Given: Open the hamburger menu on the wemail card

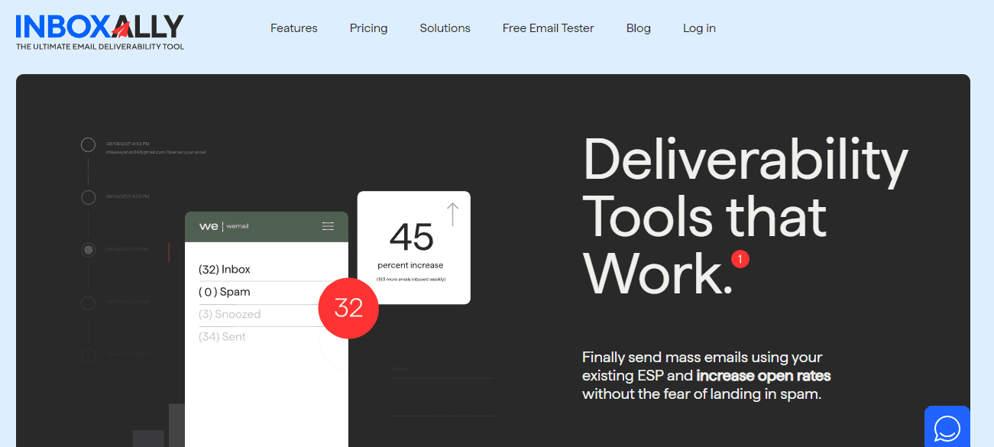Looking at the screenshot, I should click(x=328, y=225).
